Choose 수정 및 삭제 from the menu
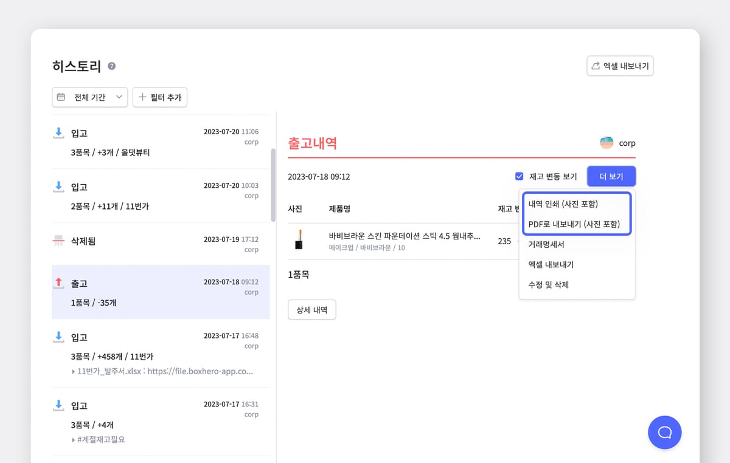Screen dimensions: 730x463 point(548,284)
